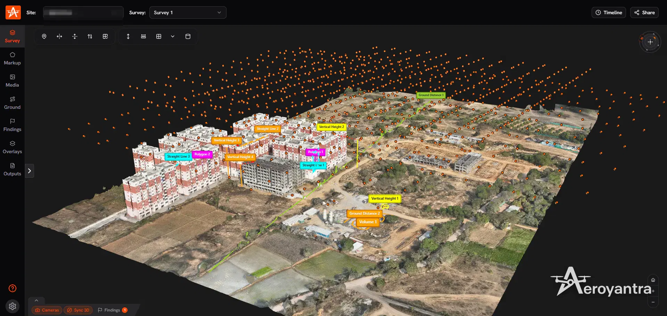667x316 pixels.
Task: Click the elevation sort arrow tool
Action: [90, 36]
